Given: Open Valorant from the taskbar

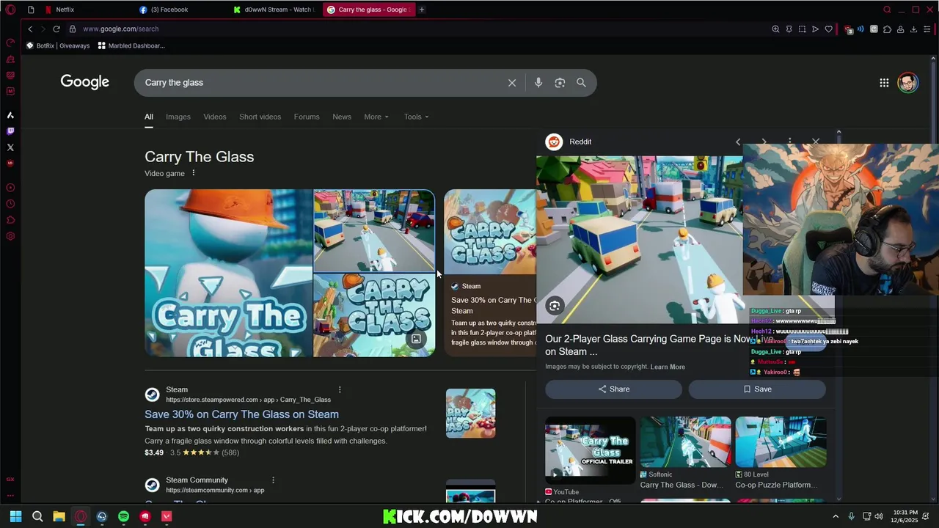Looking at the screenshot, I should pos(167,516).
